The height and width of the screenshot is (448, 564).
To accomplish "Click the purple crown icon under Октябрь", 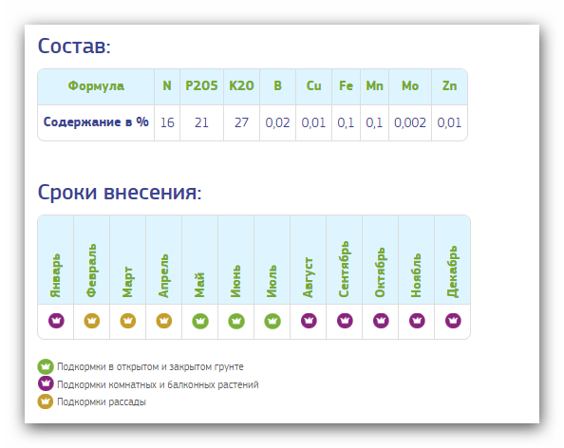I will pyautogui.click(x=381, y=321).
